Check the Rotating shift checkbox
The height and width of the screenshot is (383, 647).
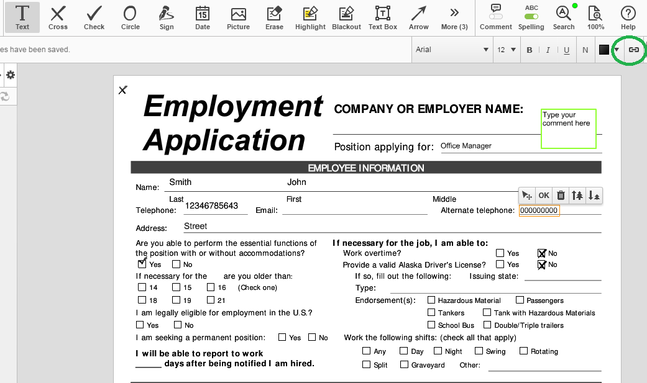[x=523, y=351]
